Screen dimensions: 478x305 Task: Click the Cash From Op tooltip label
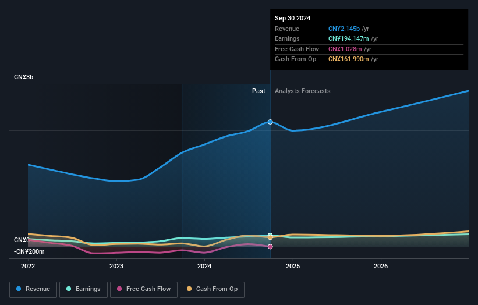coord(295,59)
